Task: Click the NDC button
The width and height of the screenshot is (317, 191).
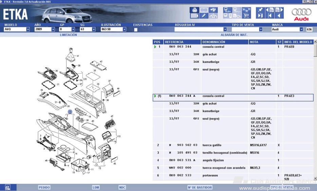Action: tap(122, 187)
